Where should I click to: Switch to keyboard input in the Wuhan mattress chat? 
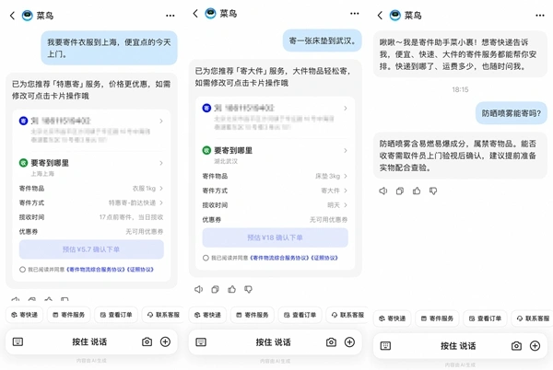tap(201, 342)
